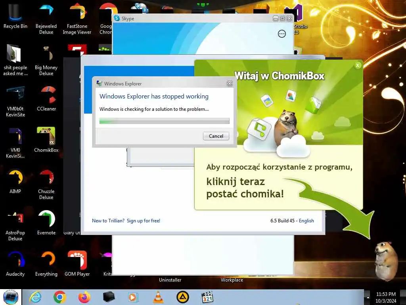Open the Recycle Bin desktop icon
Image resolution: width=406 pixels, height=305 pixels.
[x=15, y=15]
